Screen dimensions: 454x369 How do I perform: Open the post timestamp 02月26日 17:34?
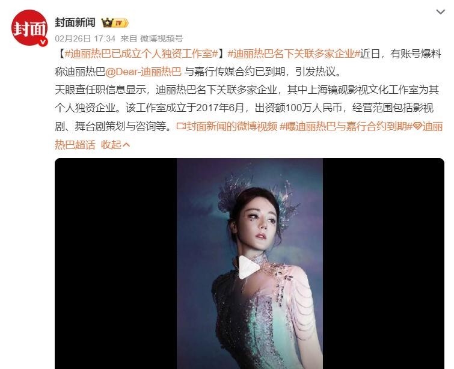[85, 38]
